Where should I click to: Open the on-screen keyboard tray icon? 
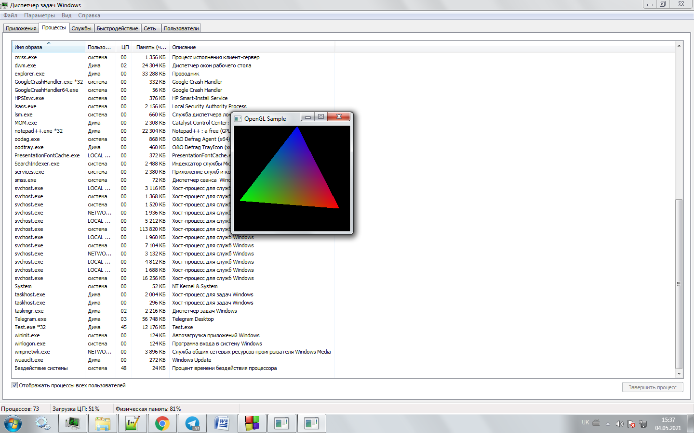coord(597,423)
